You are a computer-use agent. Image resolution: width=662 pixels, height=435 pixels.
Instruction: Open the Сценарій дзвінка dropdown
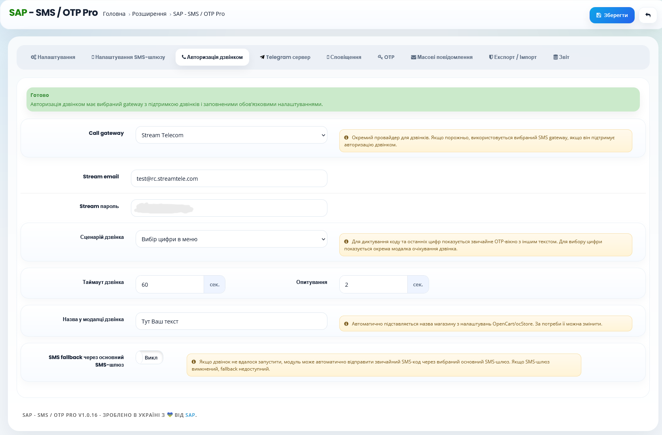[x=231, y=239]
